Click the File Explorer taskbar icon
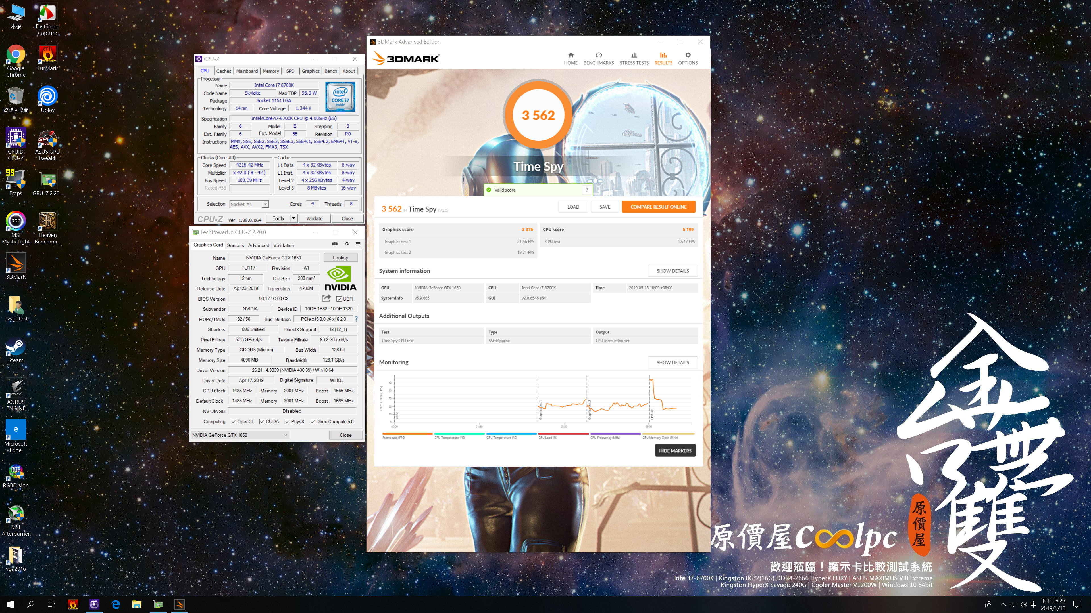The height and width of the screenshot is (613, 1091). (x=137, y=604)
